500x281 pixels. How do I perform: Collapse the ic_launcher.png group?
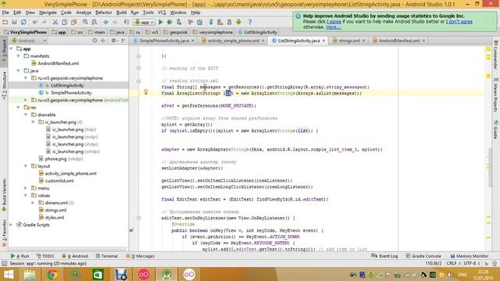pyautogui.click(x=33, y=122)
